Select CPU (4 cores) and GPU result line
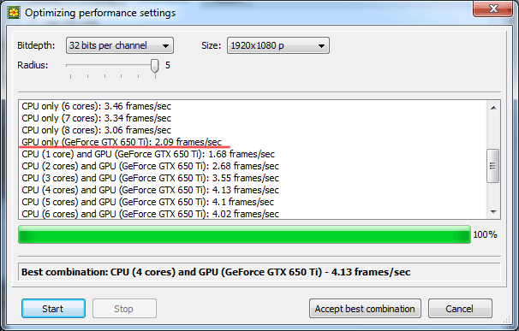Viewport: 519px width, 331px height. click(x=150, y=190)
